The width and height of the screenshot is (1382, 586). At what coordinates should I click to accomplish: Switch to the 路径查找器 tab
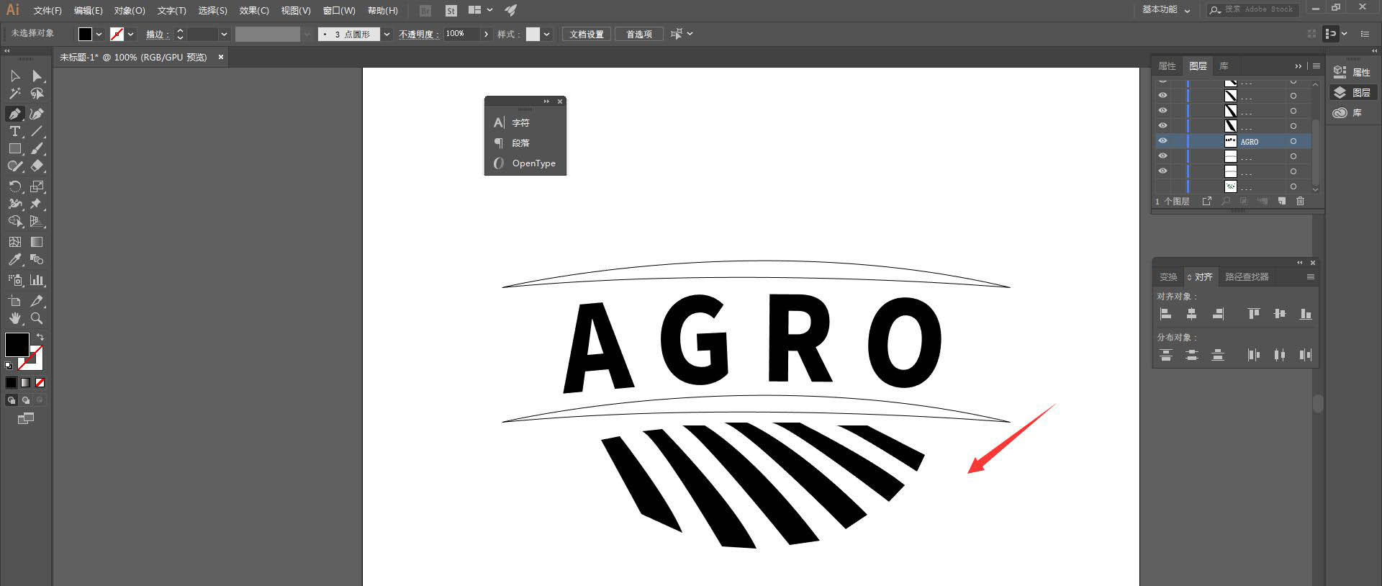[x=1247, y=277]
